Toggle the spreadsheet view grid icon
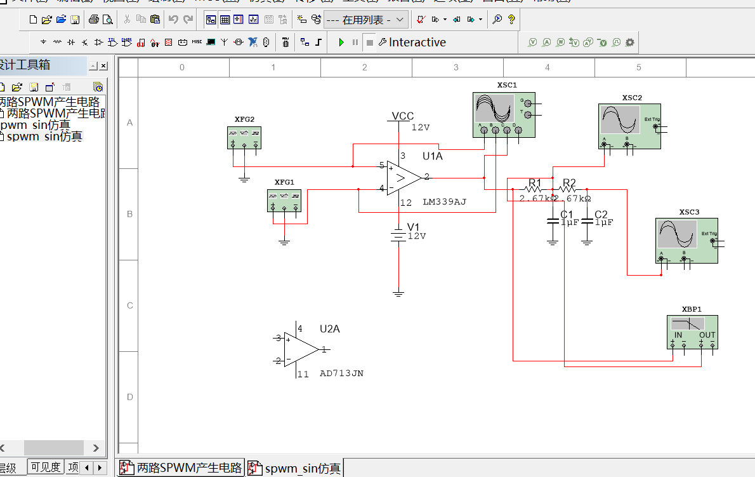This screenshot has height=477, width=755. [225, 20]
